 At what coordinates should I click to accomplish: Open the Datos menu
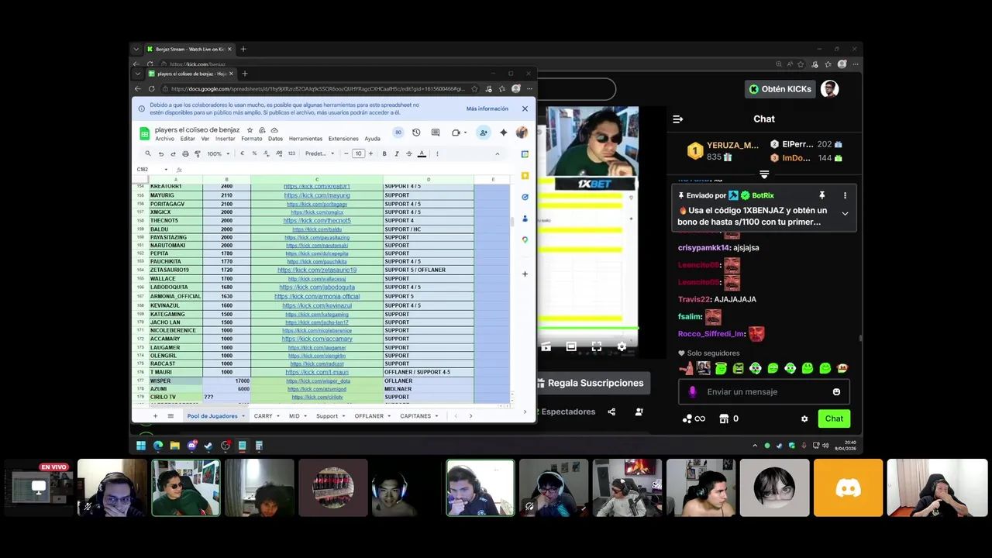(275, 139)
